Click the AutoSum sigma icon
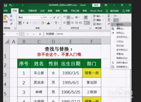The width and height of the screenshot is (141, 102). pos(109,16)
